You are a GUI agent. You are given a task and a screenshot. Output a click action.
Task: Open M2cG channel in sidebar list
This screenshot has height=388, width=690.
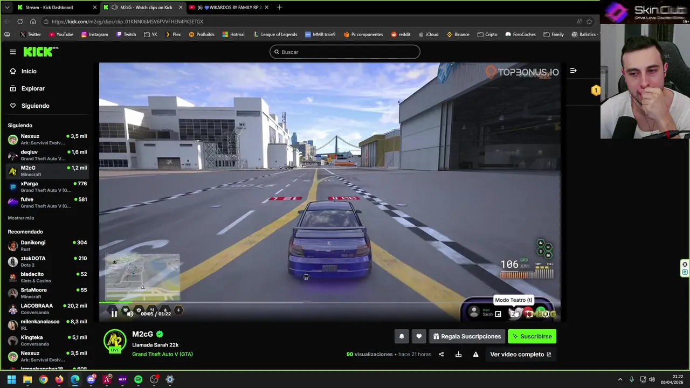click(x=47, y=171)
